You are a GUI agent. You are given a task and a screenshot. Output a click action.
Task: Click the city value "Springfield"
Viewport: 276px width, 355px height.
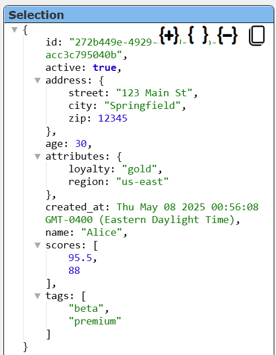(143, 105)
